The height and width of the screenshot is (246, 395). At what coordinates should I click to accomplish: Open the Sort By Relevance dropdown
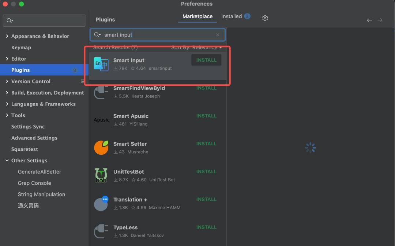tap(196, 47)
